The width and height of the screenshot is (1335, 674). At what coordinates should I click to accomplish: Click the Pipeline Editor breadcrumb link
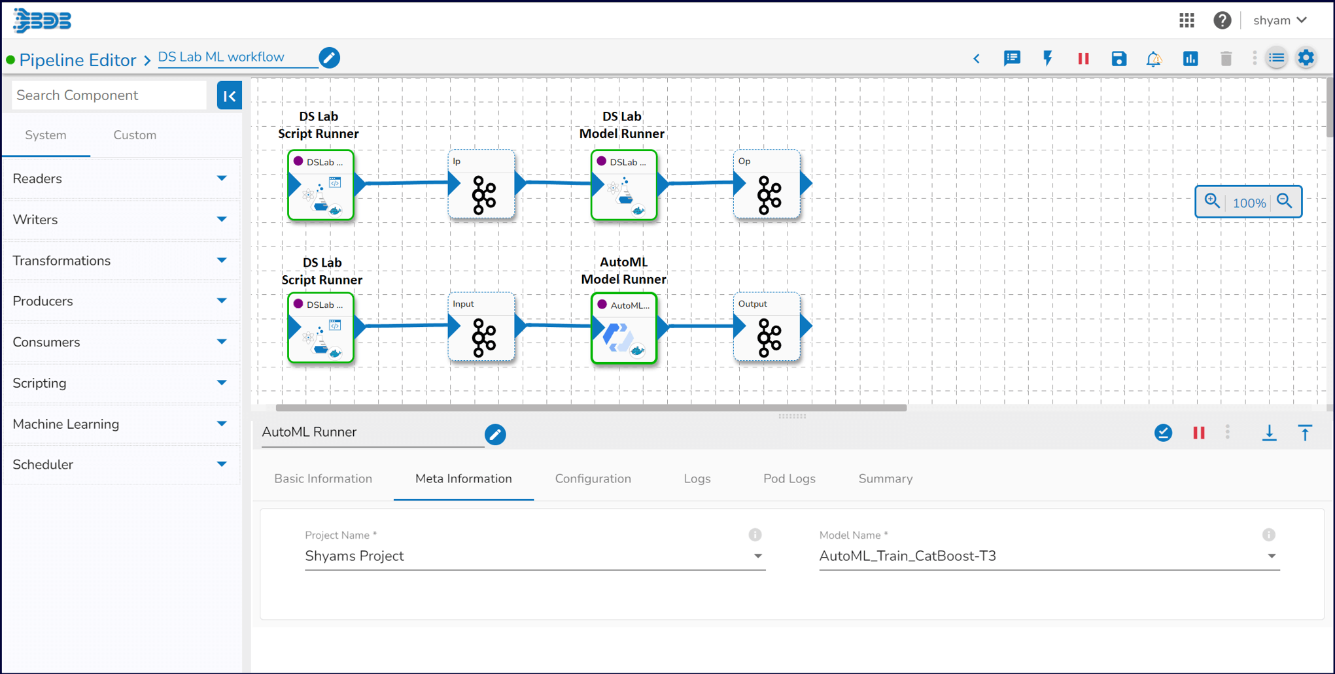point(77,59)
